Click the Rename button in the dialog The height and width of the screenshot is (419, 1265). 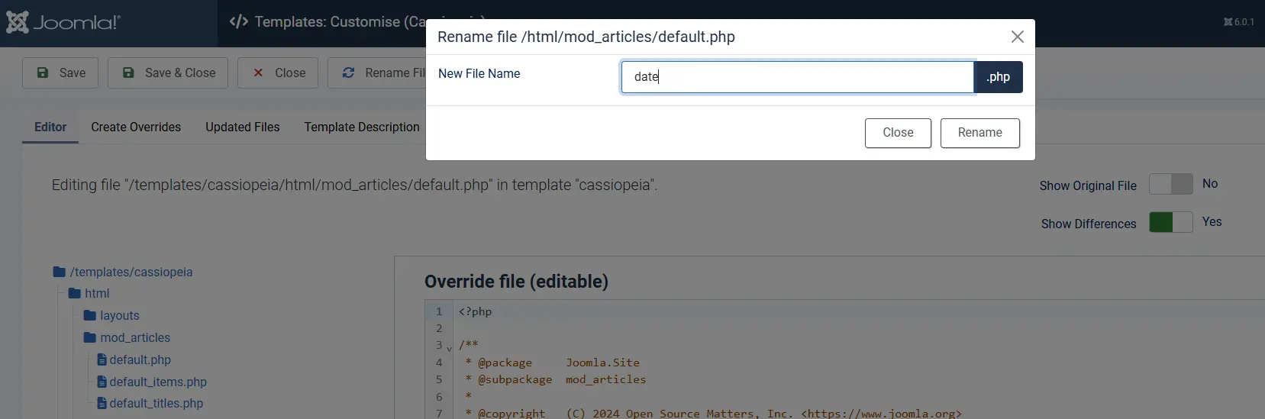(979, 133)
